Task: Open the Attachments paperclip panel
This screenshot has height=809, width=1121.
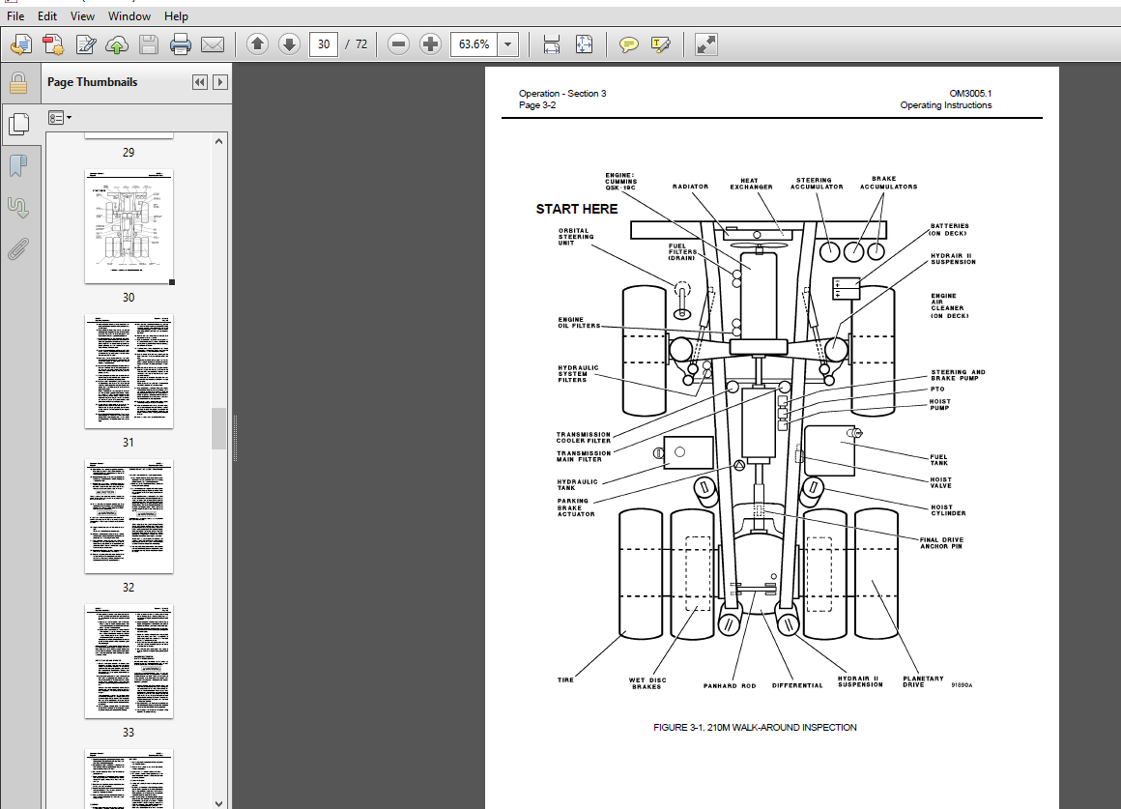Action: (x=18, y=249)
